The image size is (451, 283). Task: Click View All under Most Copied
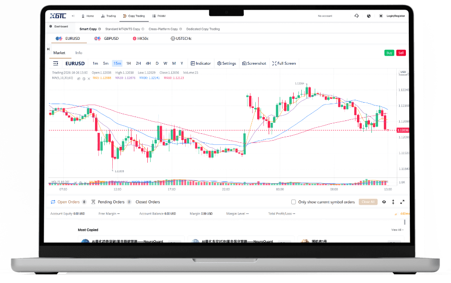point(397,230)
